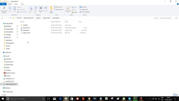Open Task View on taskbar
The height and width of the screenshot is (101, 179).
pyautogui.click(x=48, y=98)
